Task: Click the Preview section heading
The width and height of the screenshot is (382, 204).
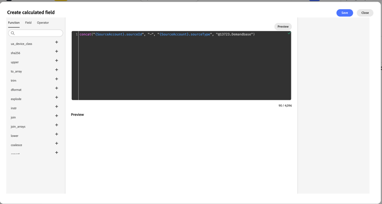Action: tap(77, 115)
